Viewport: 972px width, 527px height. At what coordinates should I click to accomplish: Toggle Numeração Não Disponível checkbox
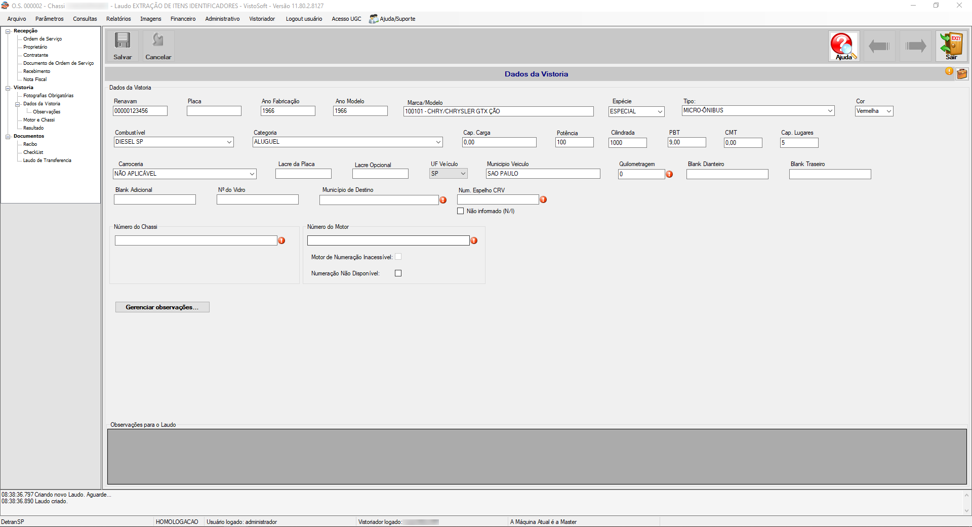click(398, 273)
